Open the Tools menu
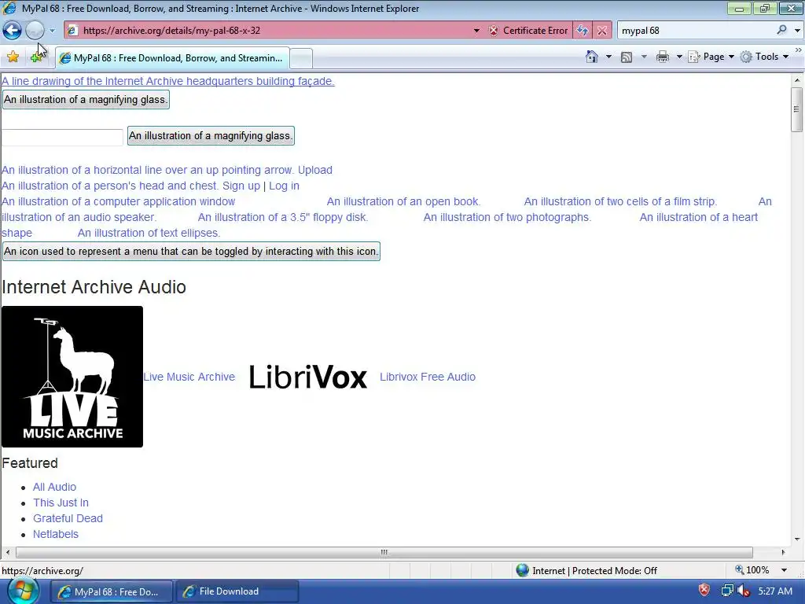The image size is (805, 604). coord(764,57)
